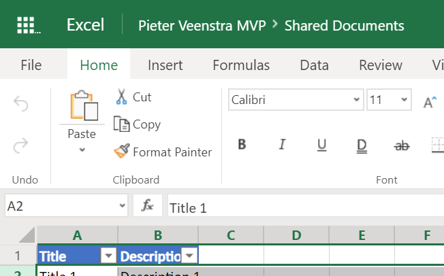The width and height of the screenshot is (444, 276).
Task: Click the Pieter Veenstra MVP breadcrumb link
Action: (202, 25)
